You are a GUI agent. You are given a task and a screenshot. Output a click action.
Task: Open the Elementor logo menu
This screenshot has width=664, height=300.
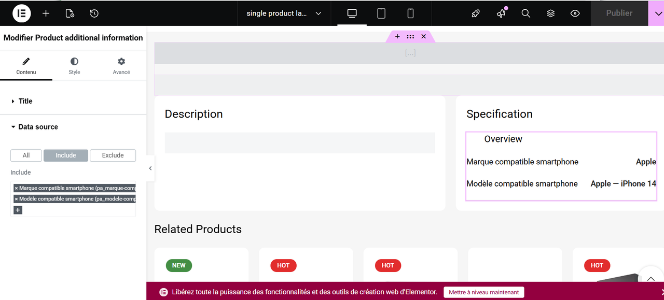(22, 13)
